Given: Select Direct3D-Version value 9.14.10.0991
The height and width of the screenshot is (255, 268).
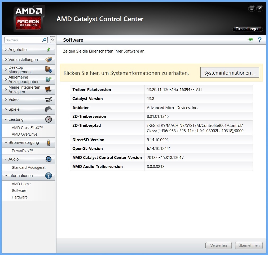Looking at the screenshot, I should (x=157, y=140).
